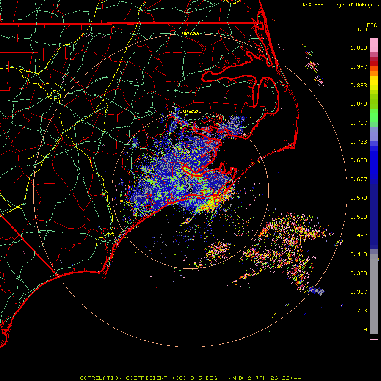The width and height of the screenshot is (381, 381).
Task: Click the 0.787 legend value
Action: pos(359,123)
